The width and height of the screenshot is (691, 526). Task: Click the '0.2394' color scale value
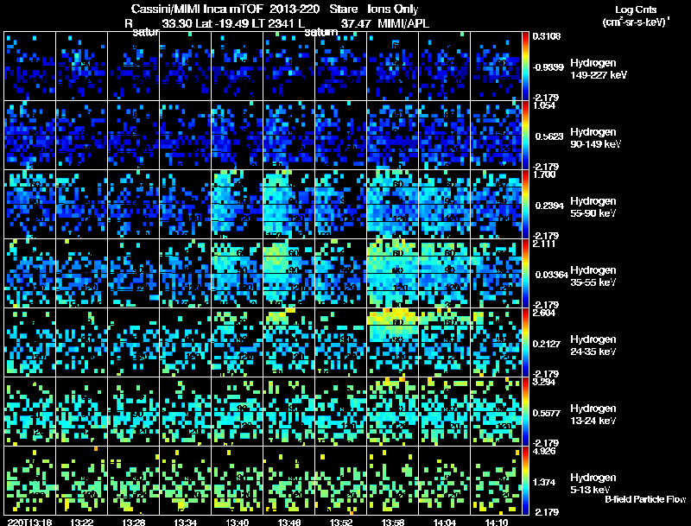(x=548, y=206)
